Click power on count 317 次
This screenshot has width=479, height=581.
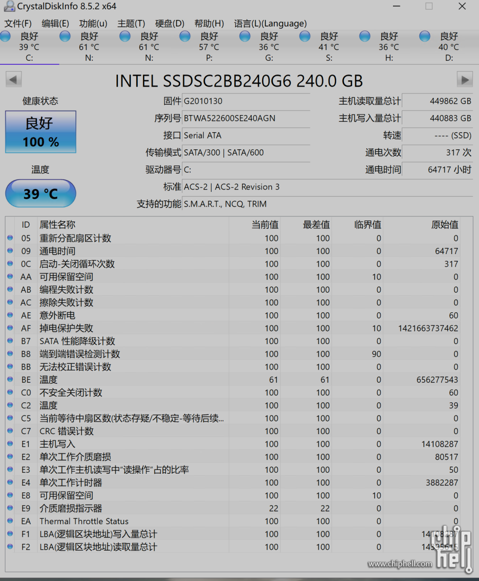[437, 152]
